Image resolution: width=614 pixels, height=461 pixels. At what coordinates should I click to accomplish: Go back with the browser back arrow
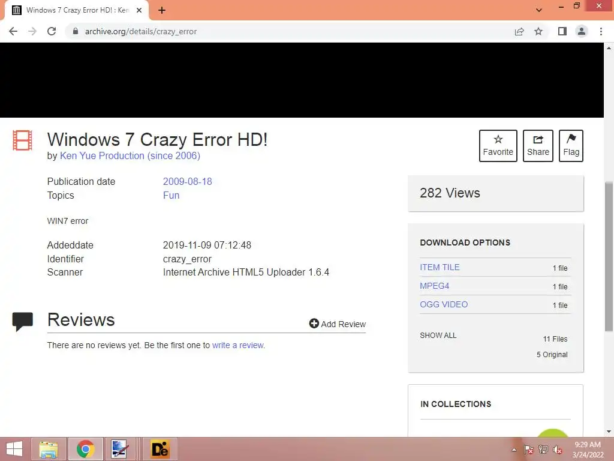click(13, 31)
